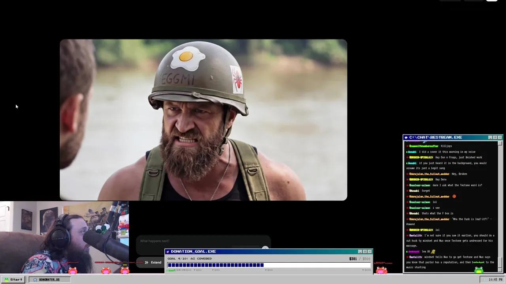
Task: Click the 'i see' chat message
Action: click(x=437, y=208)
